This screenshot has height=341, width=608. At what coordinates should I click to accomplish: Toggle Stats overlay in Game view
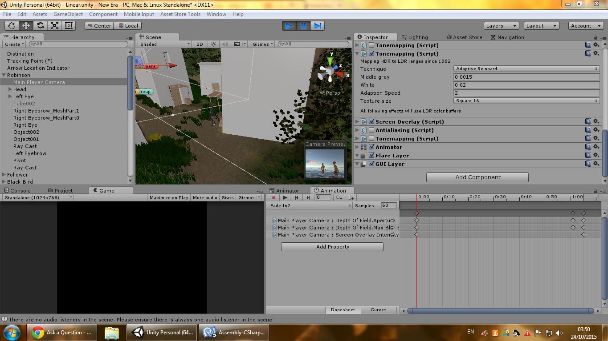[228, 197]
